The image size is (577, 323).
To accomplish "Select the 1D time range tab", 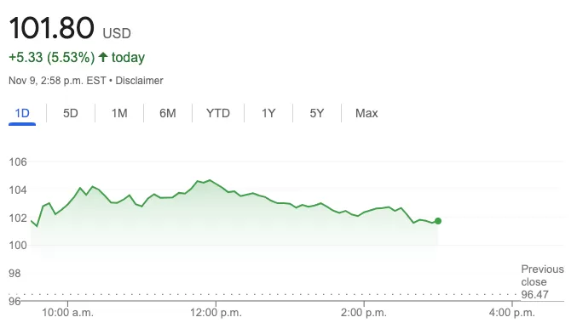I will (x=22, y=113).
